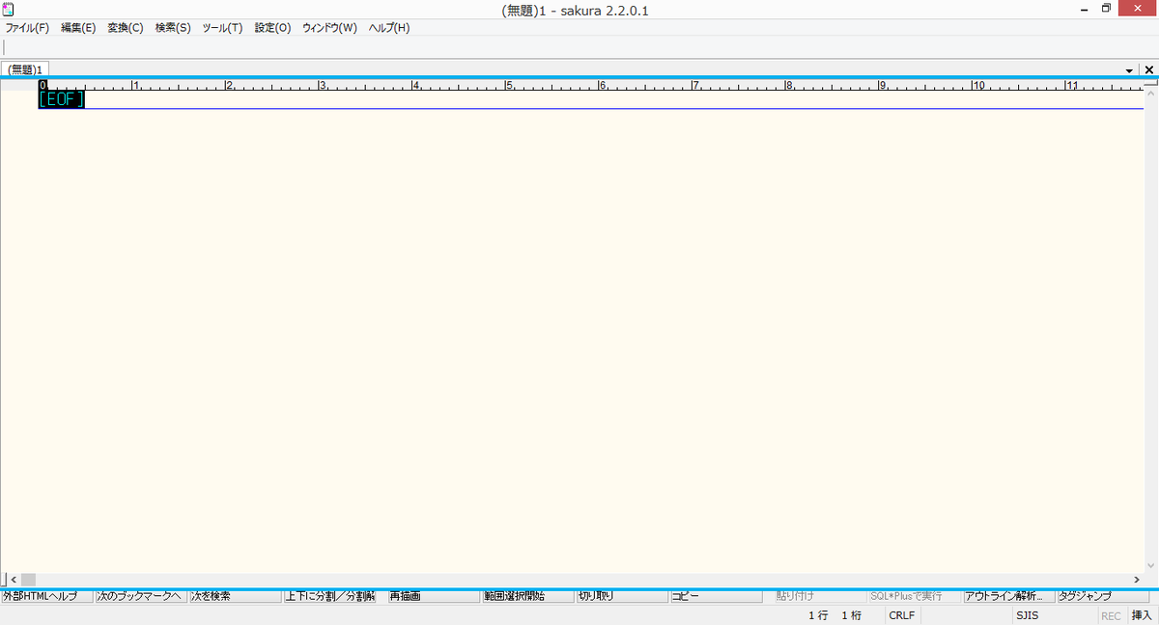Click the 次のブックマークへ function key button
The height and width of the screenshot is (625, 1159).
[x=141, y=596]
